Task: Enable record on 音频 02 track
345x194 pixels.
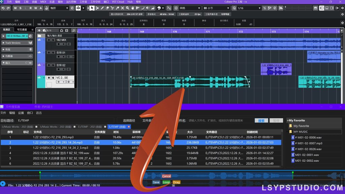Action: (59, 69)
